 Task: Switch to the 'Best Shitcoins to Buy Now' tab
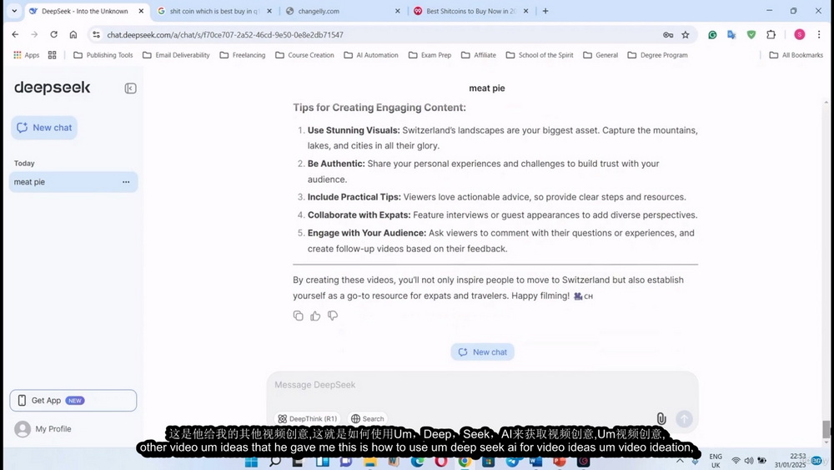click(470, 11)
